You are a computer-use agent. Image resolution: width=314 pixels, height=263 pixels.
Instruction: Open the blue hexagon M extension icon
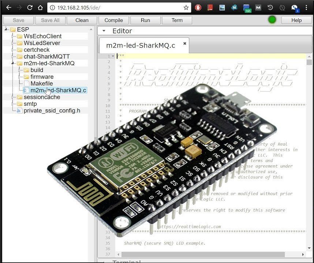click(234, 8)
